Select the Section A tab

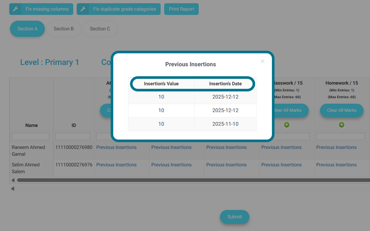27,29
